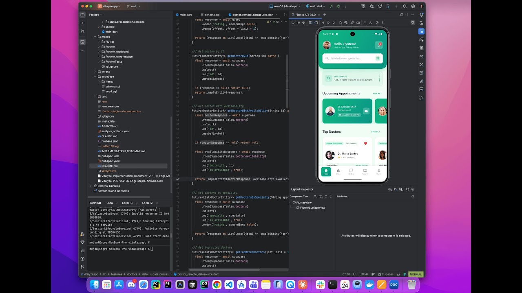
Task: Toggle Component Tree view options eye
Action: [321, 197]
